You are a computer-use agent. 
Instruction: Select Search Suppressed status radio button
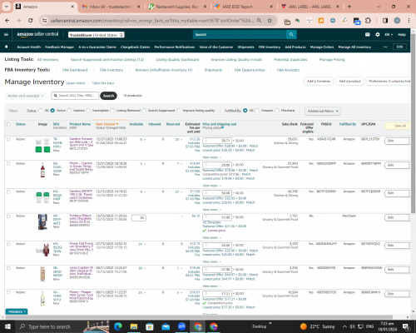[144, 111]
